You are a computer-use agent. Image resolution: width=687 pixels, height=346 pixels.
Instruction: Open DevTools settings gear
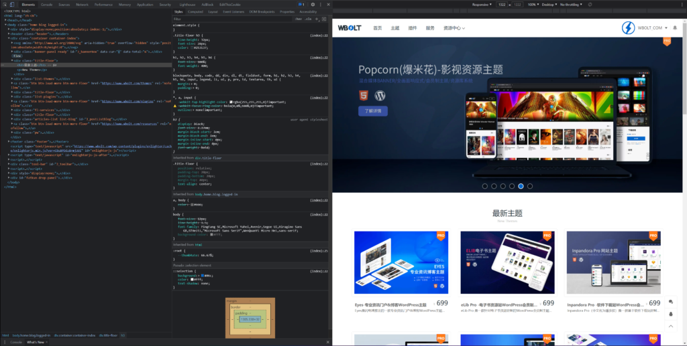click(313, 4)
